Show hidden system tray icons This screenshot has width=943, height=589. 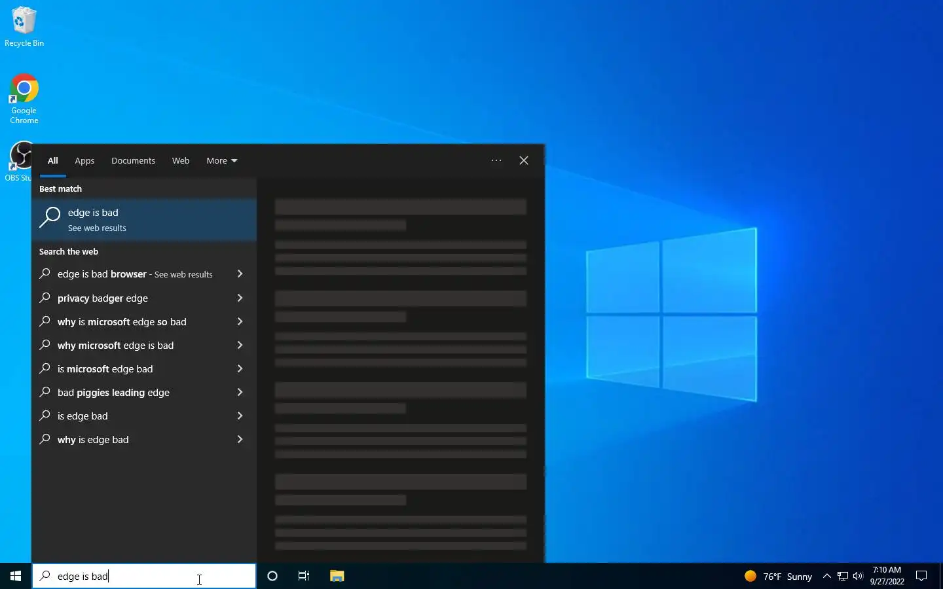[826, 576]
